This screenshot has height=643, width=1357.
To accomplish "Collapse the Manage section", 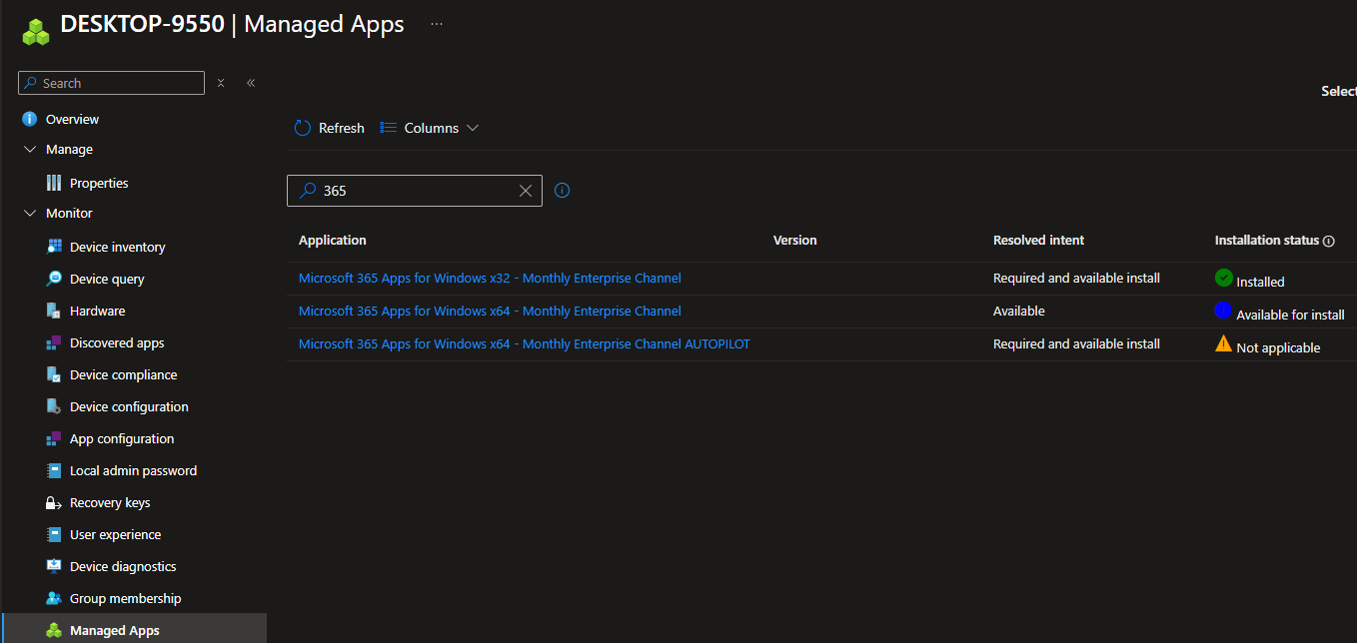I will pos(30,149).
